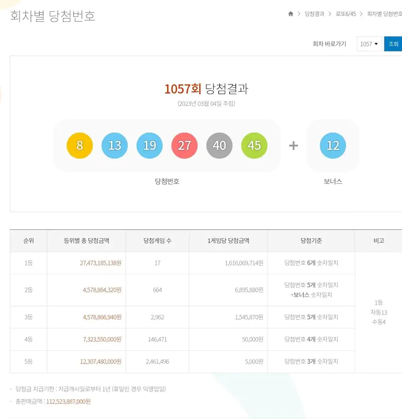Click the 회차별 당첨번호 page title
Image resolution: width=402 pixels, height=419 pixels.
[x=52, y=17]
